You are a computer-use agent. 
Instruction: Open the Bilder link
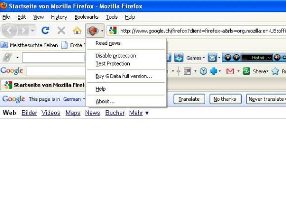[29, 113]
